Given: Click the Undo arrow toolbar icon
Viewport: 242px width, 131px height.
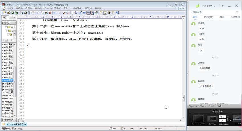Looking at the screenshot, I should click(55, 13).
